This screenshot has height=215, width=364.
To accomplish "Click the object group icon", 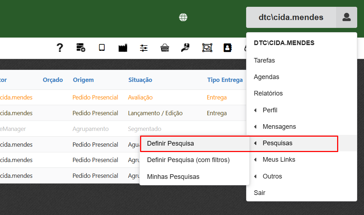I will click(207, 48).
